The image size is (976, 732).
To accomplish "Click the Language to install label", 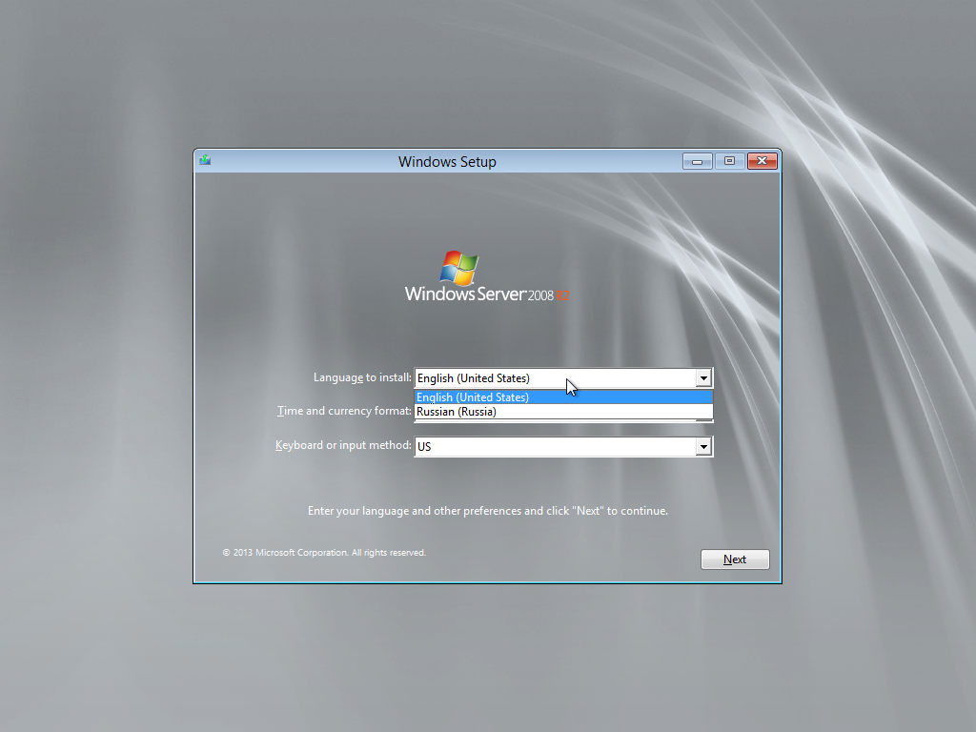I will (362, 377).
